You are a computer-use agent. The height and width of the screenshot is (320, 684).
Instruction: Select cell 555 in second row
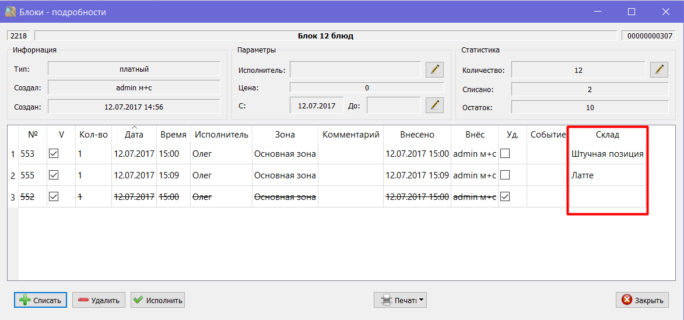[x=33, y=175]
